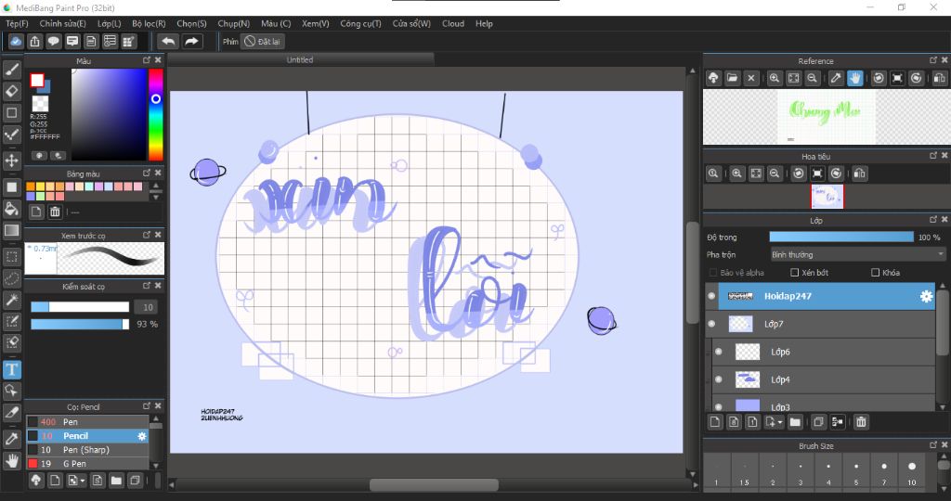Pop out the Reference panel
Viewport: 951px width, 501px height.
(x=932, y=60)
